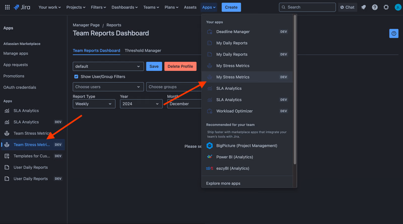This screenshot has width=403, height=224.
Task: Expand the Filters menu
Action: tap(98, 7)
